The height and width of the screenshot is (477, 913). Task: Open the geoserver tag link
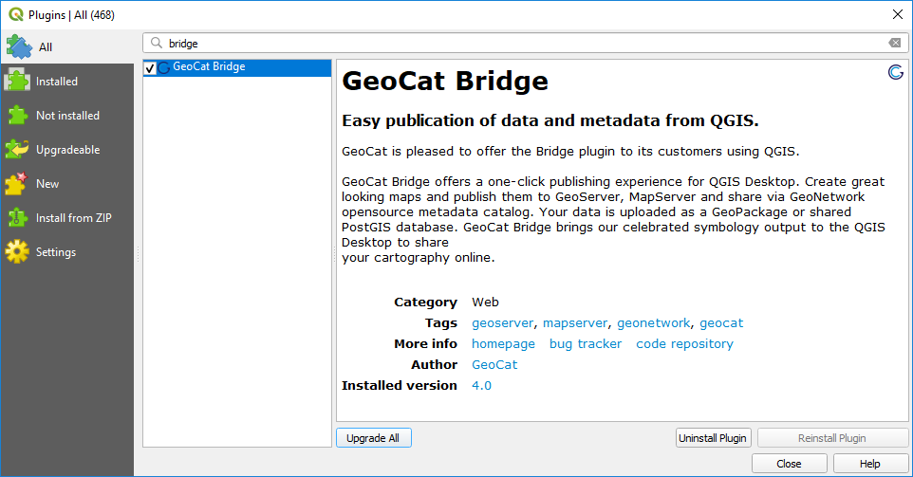point(502,323)
